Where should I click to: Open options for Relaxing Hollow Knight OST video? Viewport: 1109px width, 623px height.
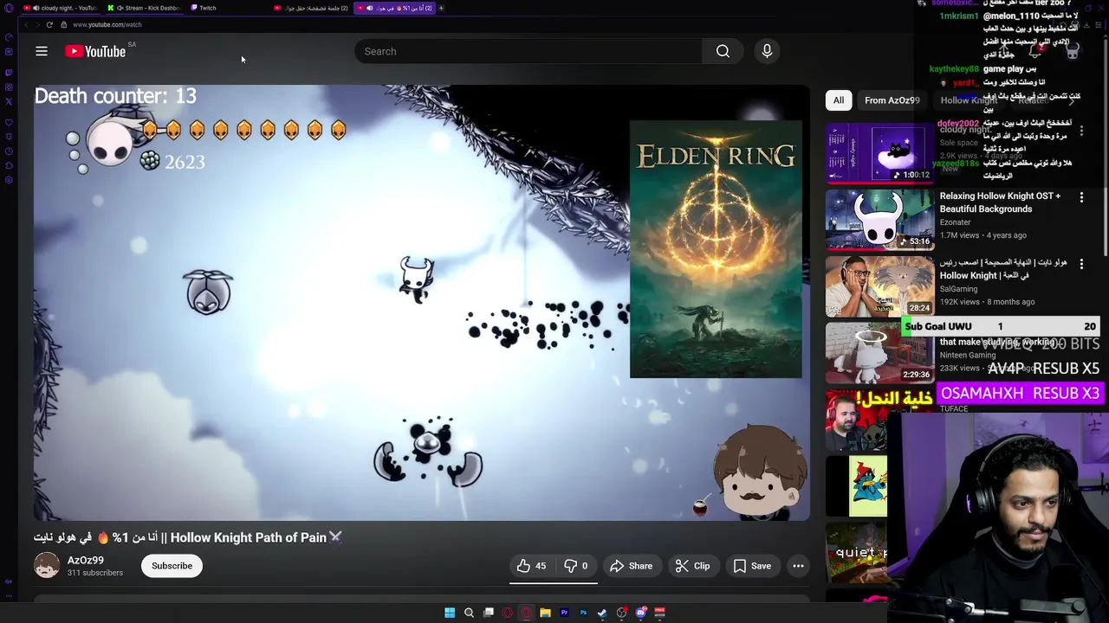pos(1081,198)
